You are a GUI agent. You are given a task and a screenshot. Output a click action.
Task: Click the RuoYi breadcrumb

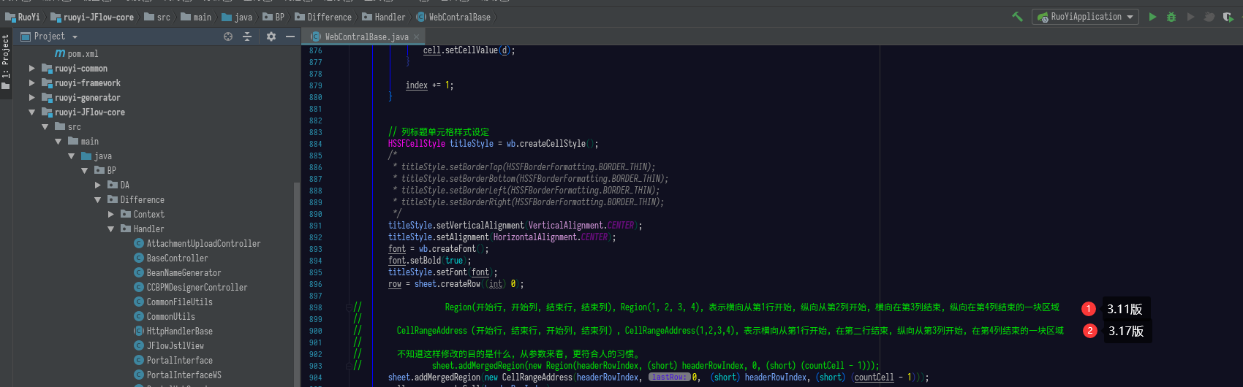click(x=23, y=17)
